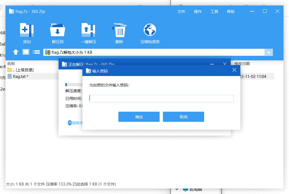The image size is (289, 194).
Task: Click the 确定 confirm button
Action: tap(139, 117)
